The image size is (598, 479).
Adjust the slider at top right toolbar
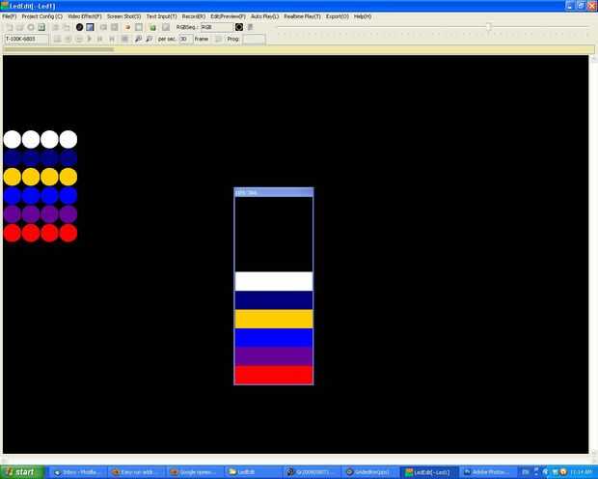coord(489,26)
